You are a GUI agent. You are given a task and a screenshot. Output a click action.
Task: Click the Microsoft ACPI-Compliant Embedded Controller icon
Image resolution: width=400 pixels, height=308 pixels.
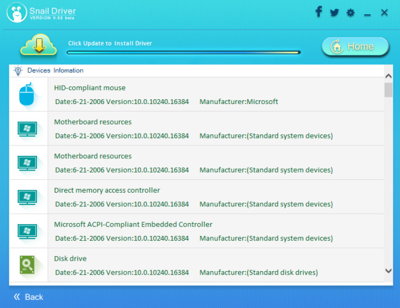(27, 231)
